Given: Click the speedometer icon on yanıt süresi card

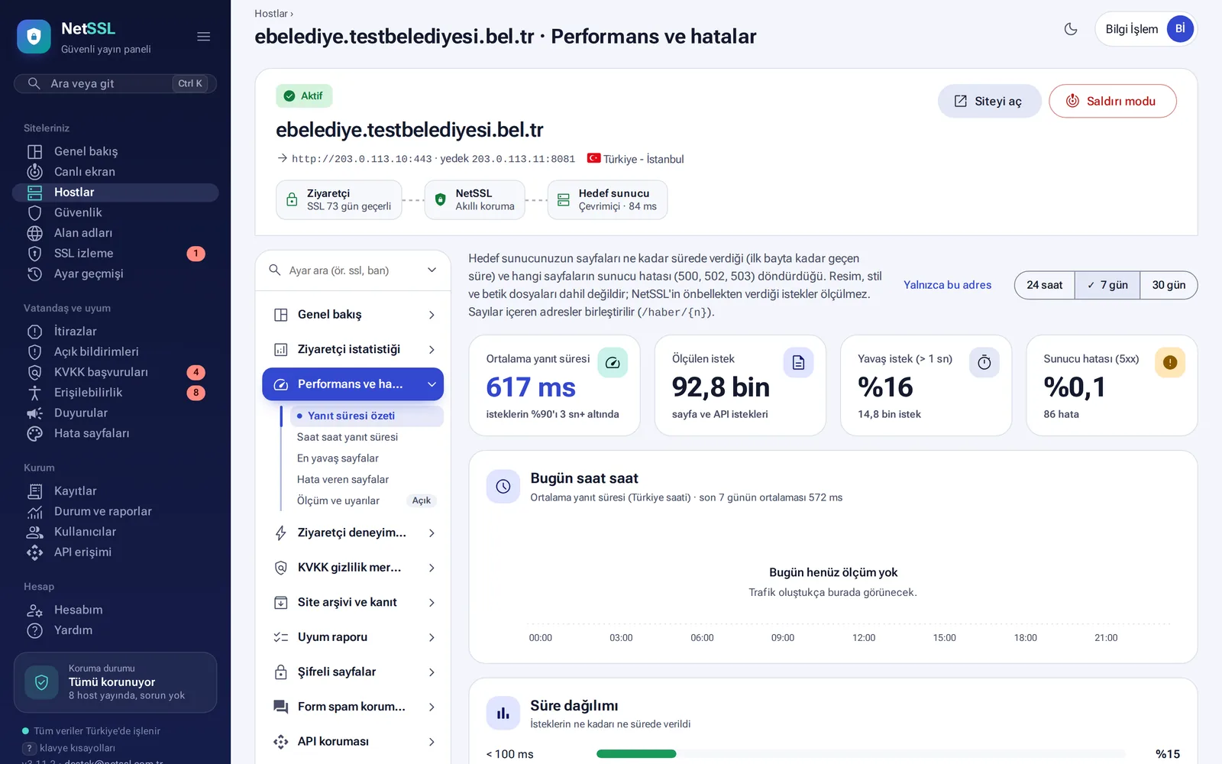Looking at the screenshot, I should point(613,362).
